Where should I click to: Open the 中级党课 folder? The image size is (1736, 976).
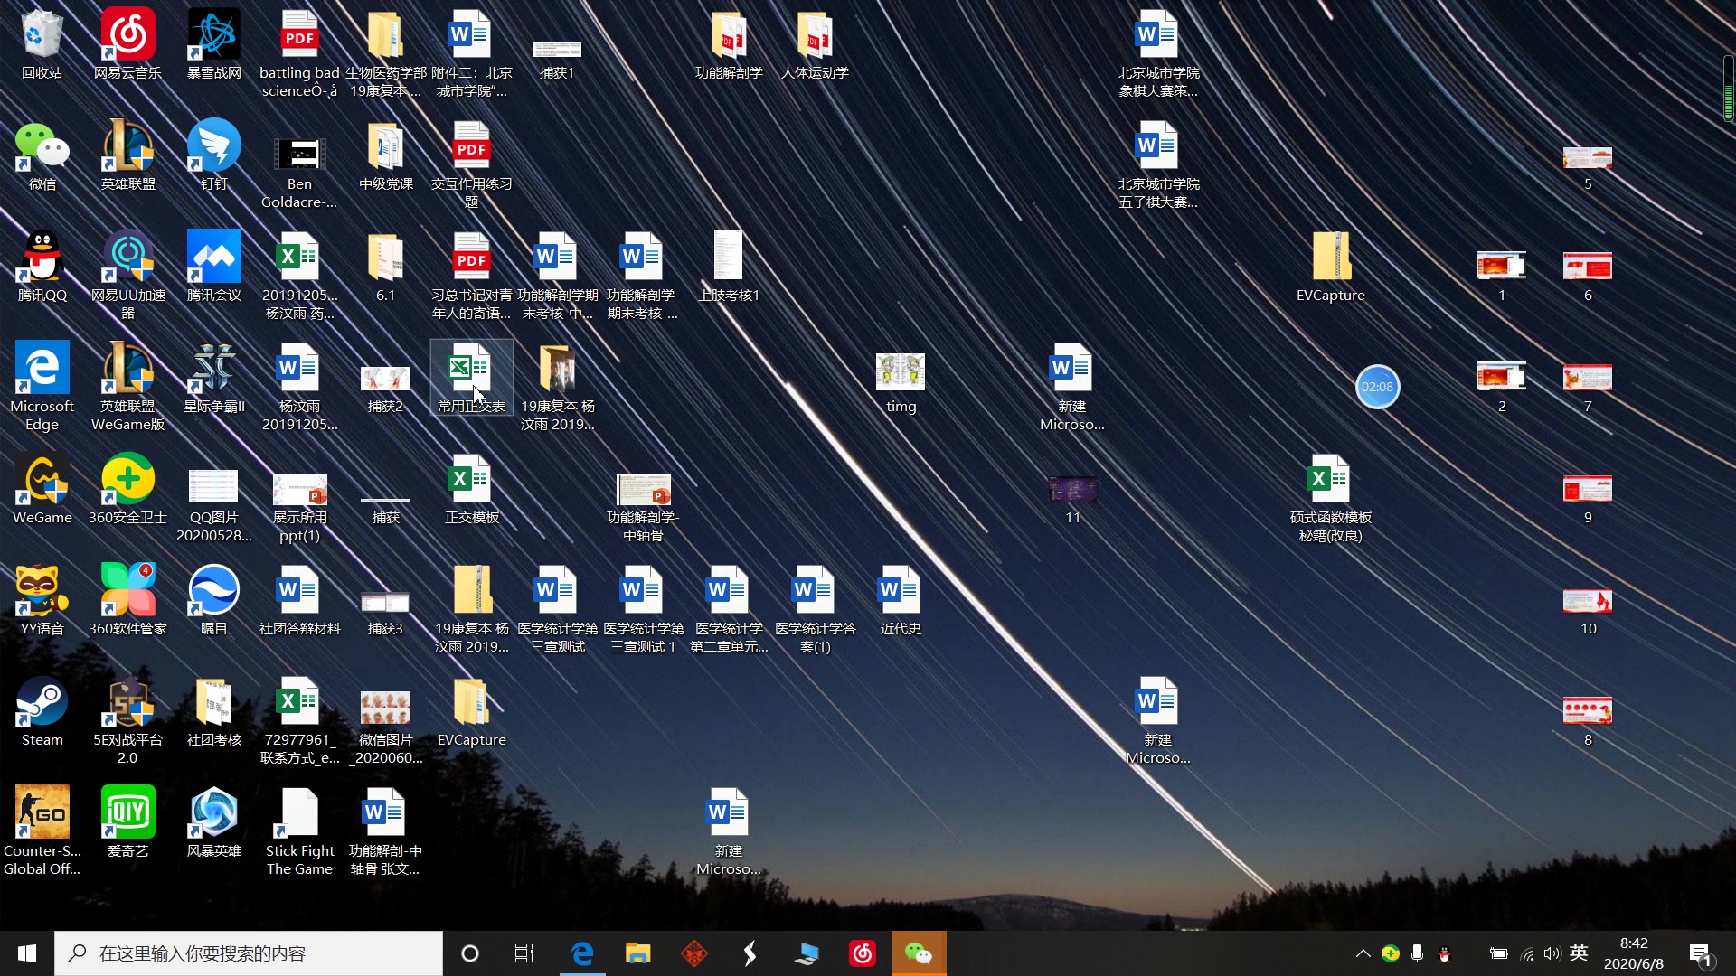pos(385,156)
